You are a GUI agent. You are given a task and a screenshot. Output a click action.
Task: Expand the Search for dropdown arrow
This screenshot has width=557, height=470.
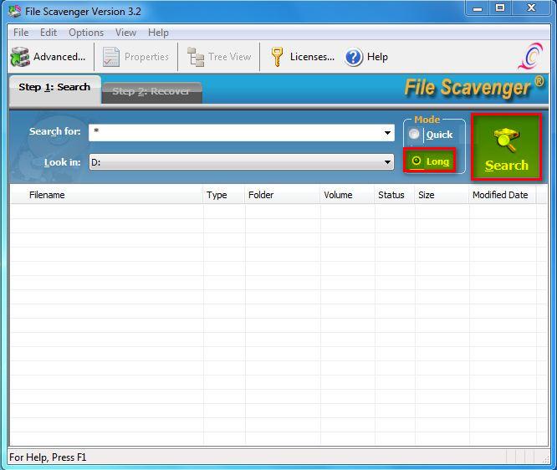(387, 133)
